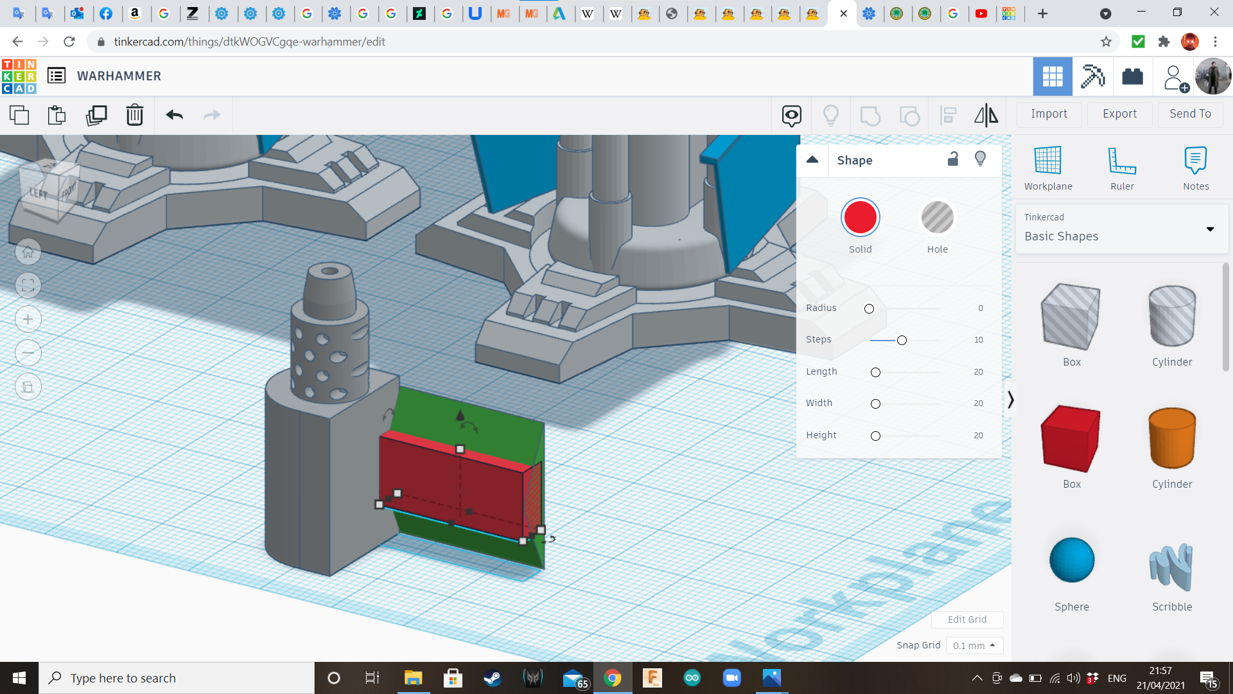Toggle shape visibility lightbulb in panel
This screenshot has width=1233, height=694.
click(980, 159)
